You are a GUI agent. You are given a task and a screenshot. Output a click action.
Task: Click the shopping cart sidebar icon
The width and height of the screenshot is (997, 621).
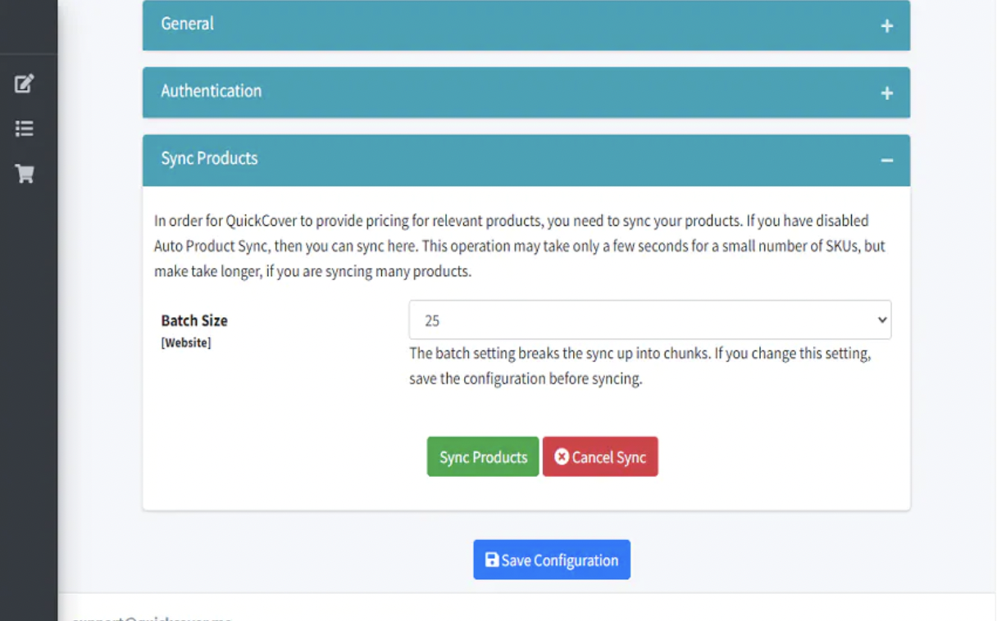pyautogui.click(x=25, y=174)
